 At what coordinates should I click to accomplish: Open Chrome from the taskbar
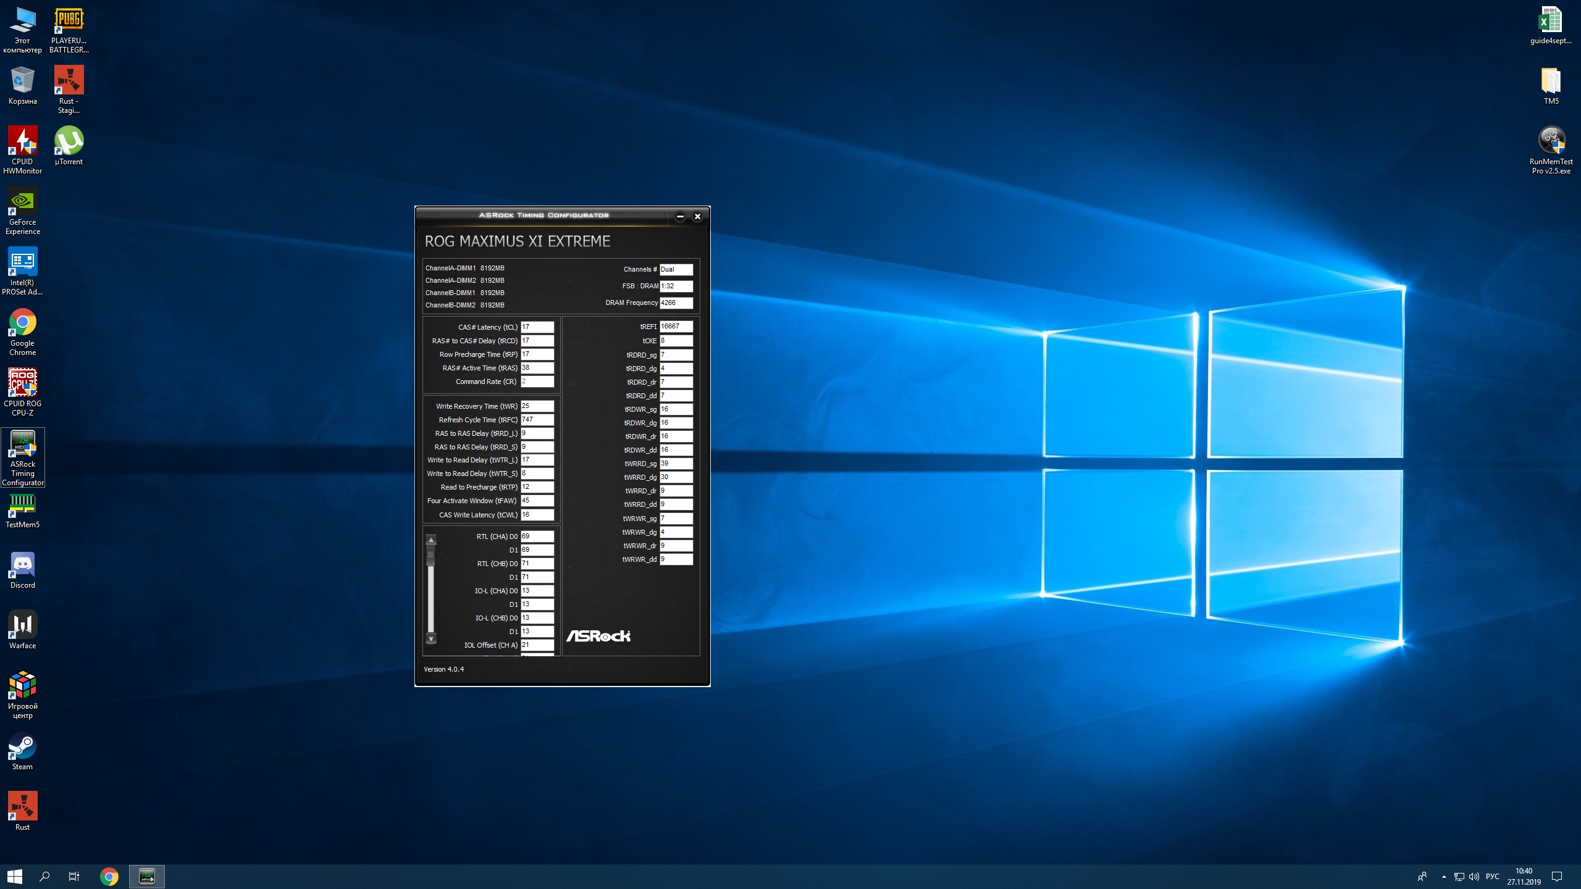coord(109,876)
